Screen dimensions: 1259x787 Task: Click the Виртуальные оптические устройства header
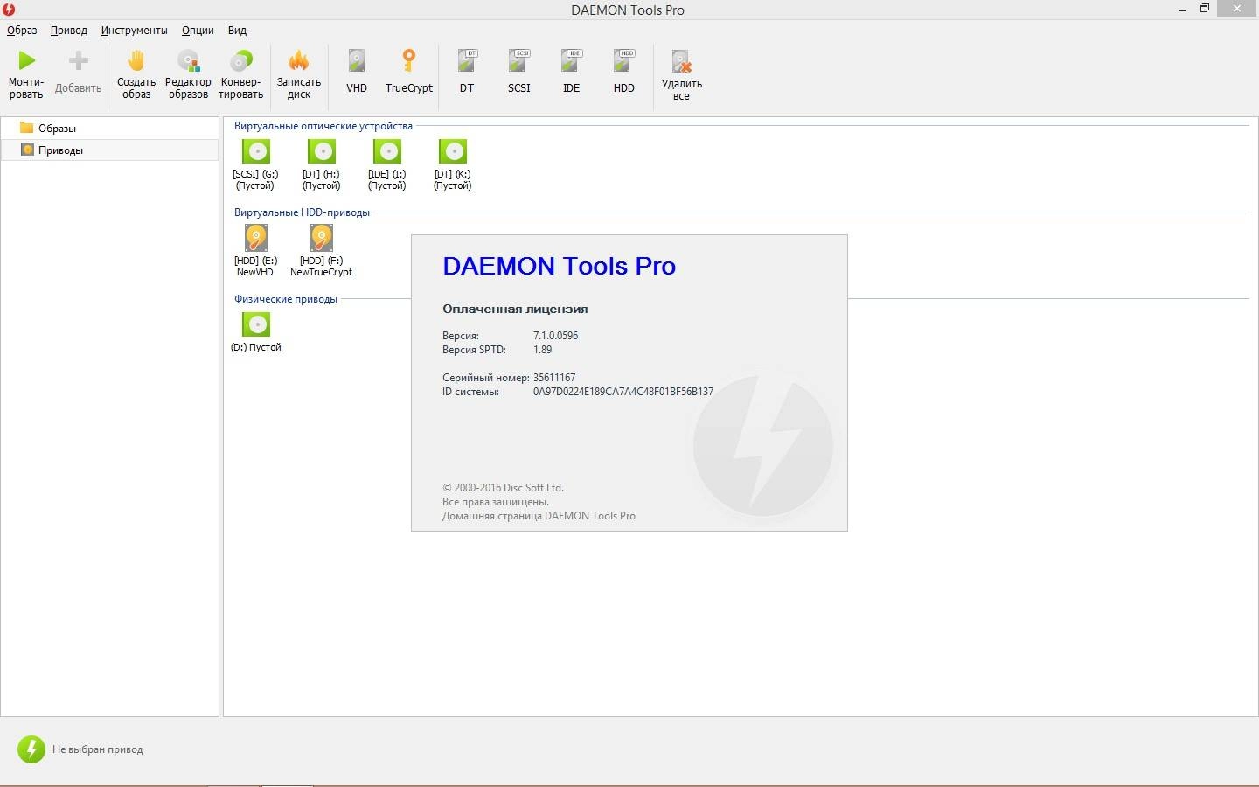[323, 126]
